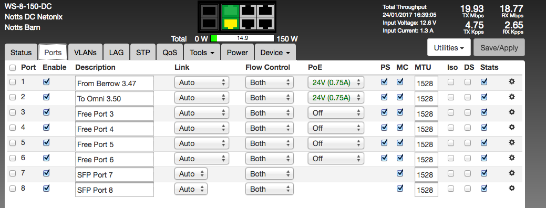
Task: Open Flow Control dropdown for port 2
Action: click(270, 98)
